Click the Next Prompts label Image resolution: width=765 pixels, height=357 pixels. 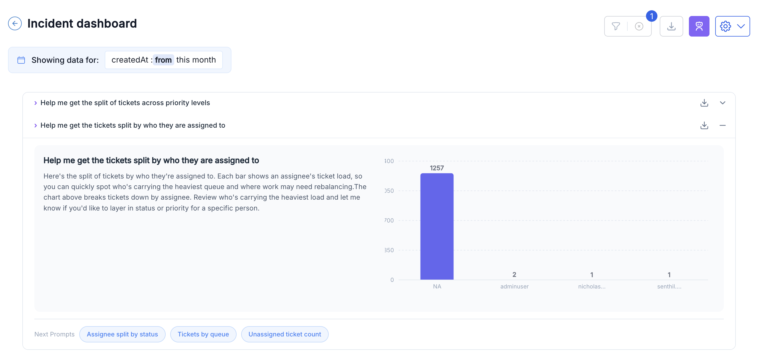point(54,334)
